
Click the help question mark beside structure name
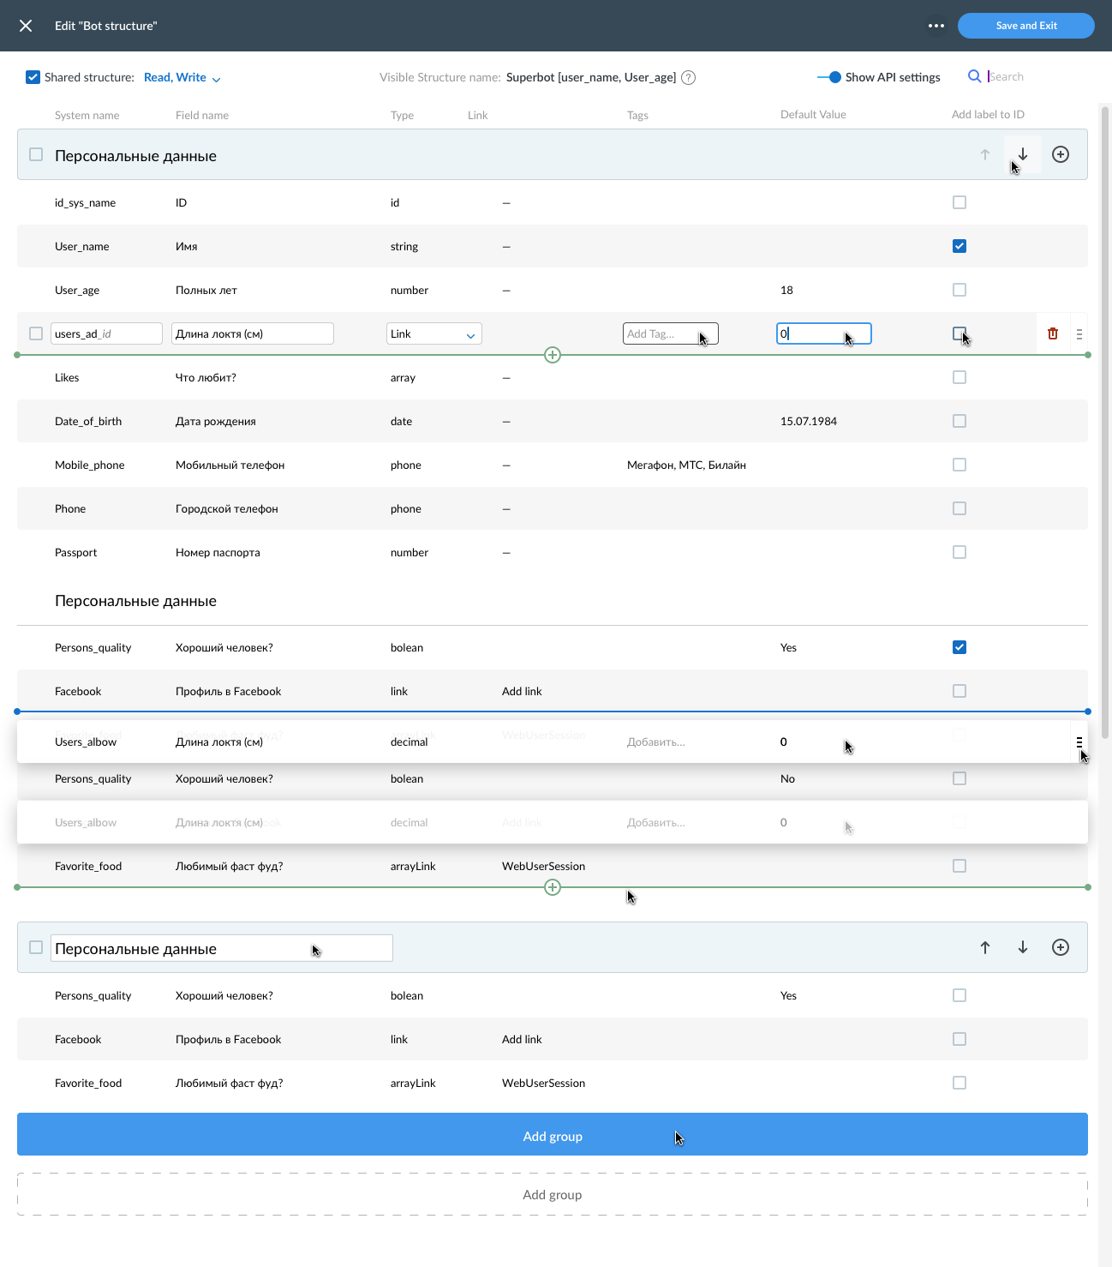click(688, 77)
